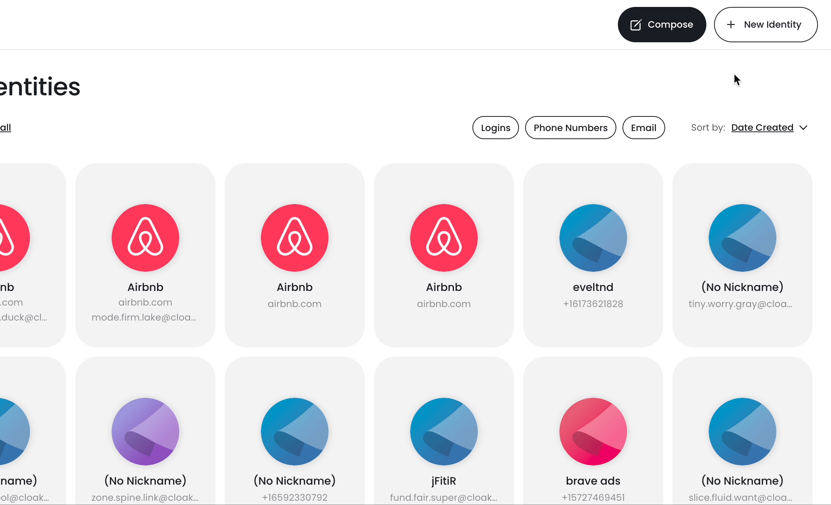
Task: Open the purple avatar zone.spine.link identity
Action: point(145,431)
